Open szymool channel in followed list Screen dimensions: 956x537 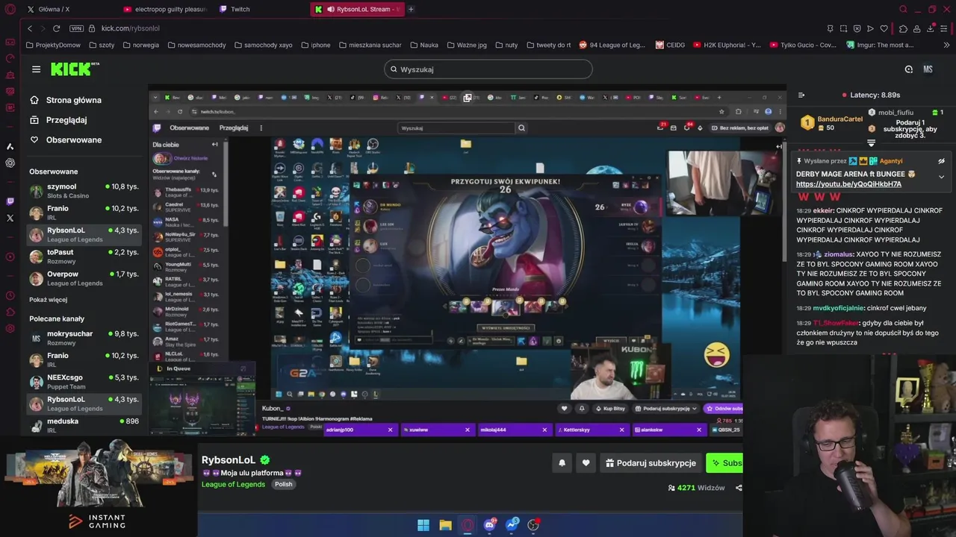[x=84, y=191]
